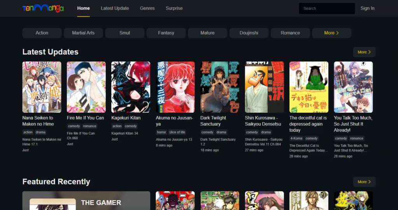
Task: Click You Talk Too Much title
Action: point(353,124)
